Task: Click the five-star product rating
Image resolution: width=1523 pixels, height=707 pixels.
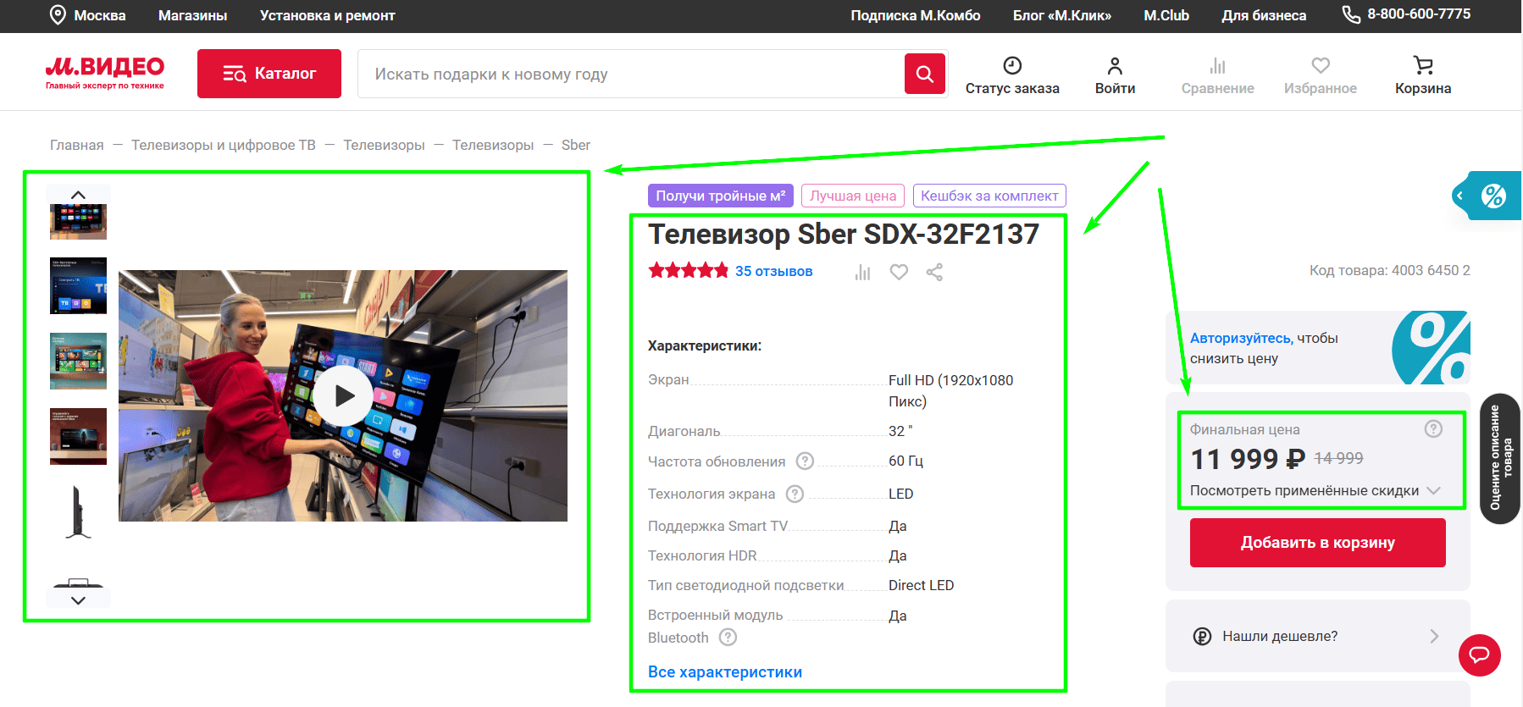Action: click(688, 271)
